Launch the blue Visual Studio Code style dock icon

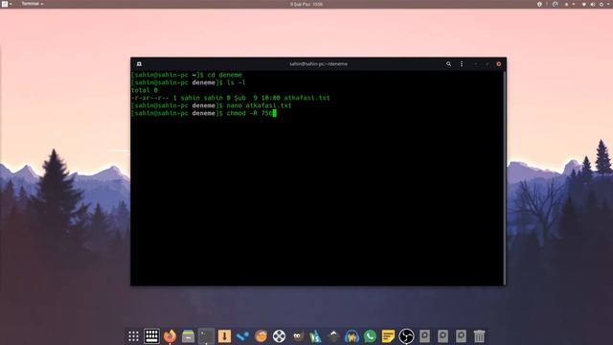click(242, 336)
